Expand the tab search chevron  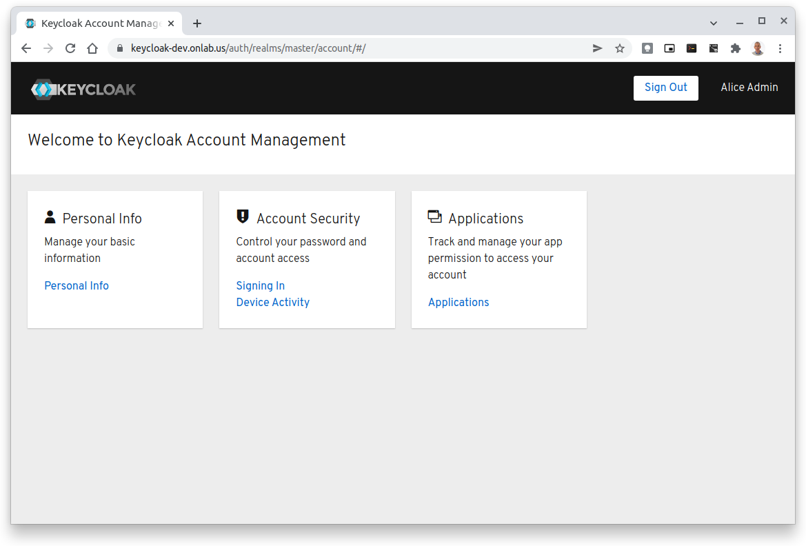point(713,23)
